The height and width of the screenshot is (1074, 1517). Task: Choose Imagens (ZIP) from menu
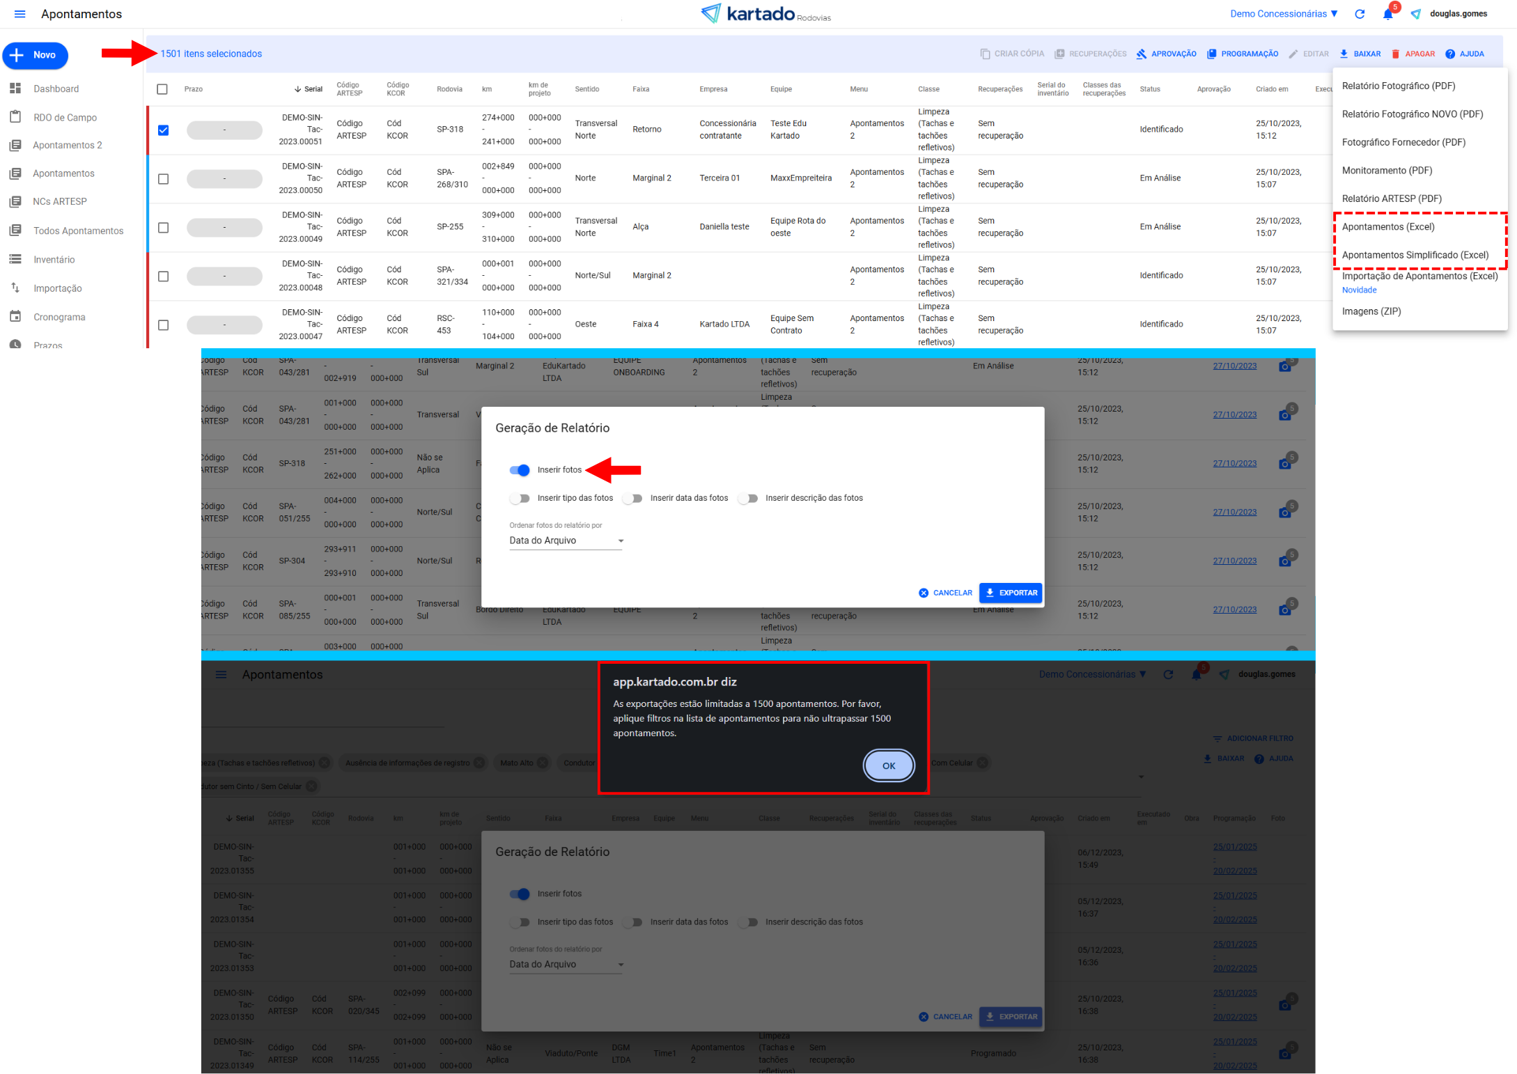pos(1371,311)
